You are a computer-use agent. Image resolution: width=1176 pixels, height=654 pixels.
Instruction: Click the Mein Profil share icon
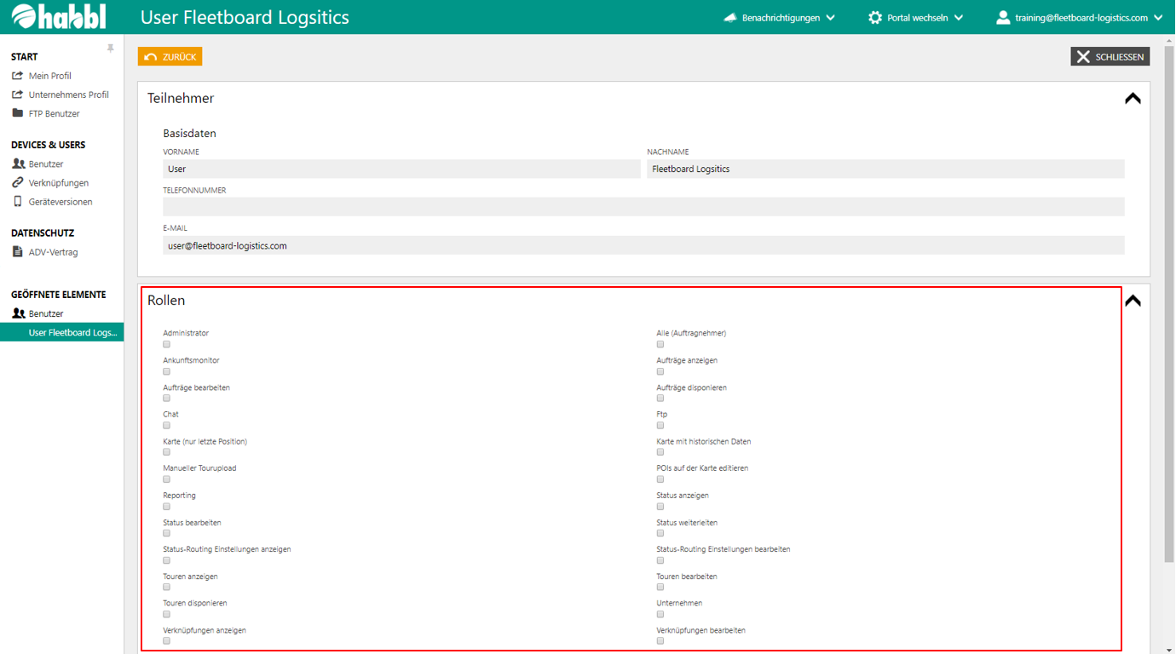click(17, 76)
